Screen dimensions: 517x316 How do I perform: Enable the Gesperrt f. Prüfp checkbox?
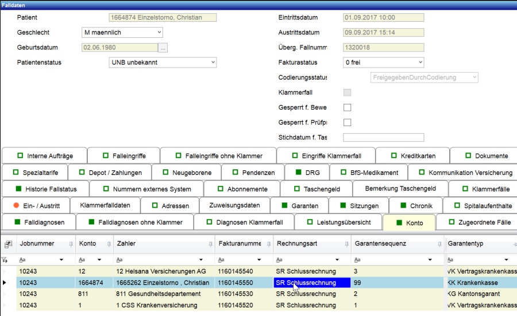(347, 122)
